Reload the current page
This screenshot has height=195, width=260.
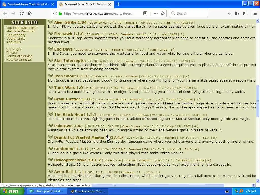(22, 13)
